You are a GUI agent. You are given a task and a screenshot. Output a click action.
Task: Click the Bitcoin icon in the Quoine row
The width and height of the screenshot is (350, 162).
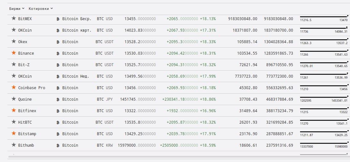click(58, 99)
